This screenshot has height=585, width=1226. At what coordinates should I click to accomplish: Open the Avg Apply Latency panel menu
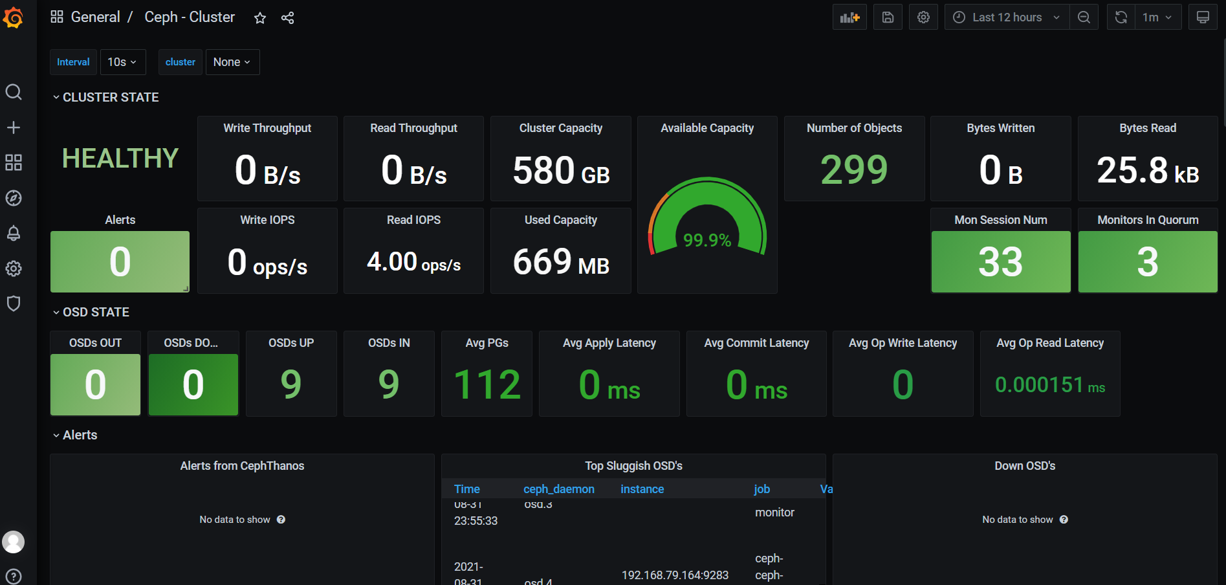(609, 343)
